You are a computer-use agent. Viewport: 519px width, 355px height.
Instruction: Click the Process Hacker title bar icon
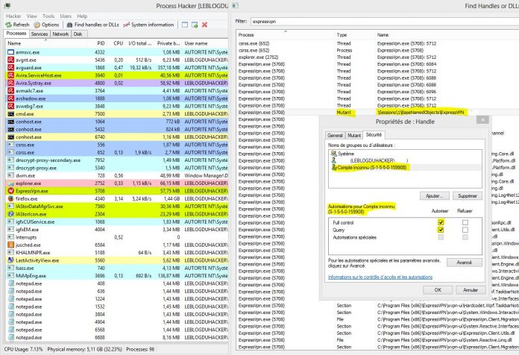coord(7,6)
